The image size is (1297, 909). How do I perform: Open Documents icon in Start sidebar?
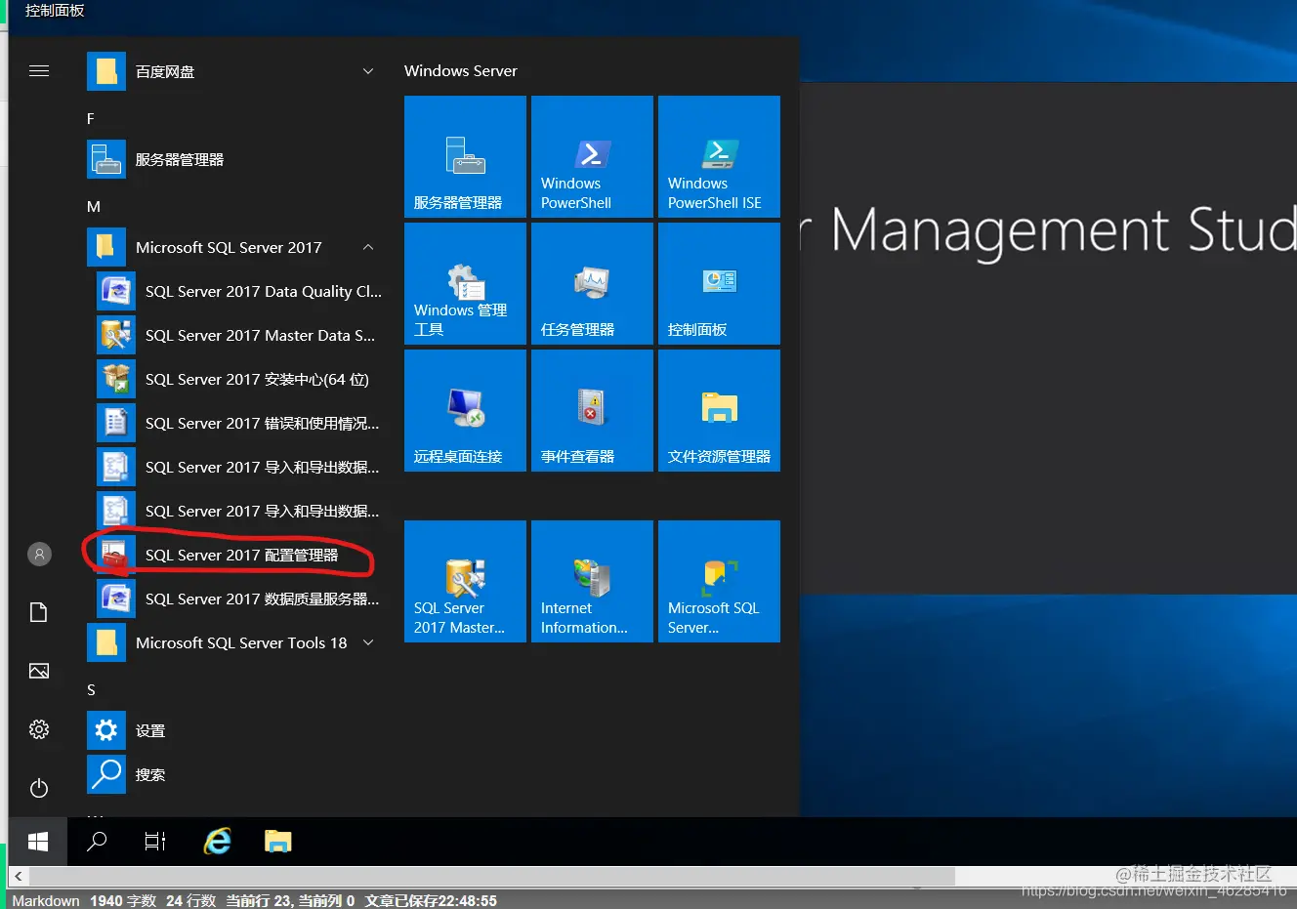click(x=39, y=612)
